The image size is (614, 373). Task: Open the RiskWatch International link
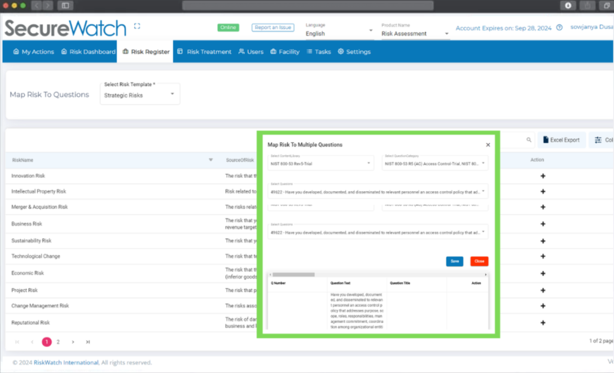tap(66, 363)
